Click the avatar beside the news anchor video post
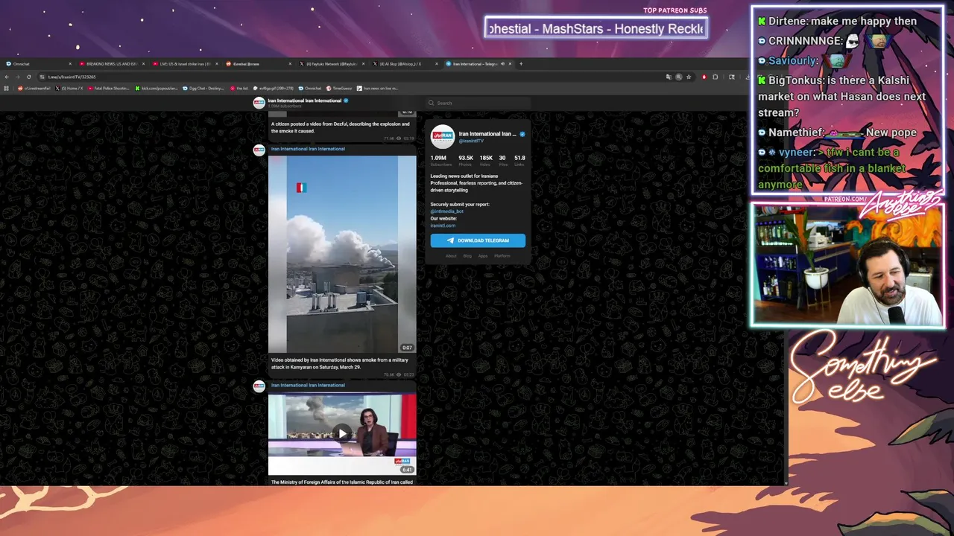 pos(259,386)
